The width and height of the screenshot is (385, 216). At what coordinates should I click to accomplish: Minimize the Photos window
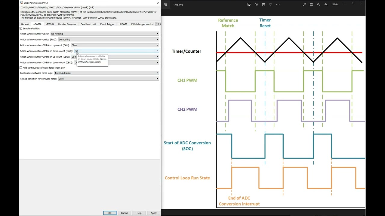point(344,3)
